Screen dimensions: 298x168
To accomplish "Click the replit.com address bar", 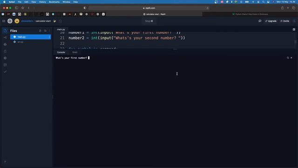I will click(149, 8).
